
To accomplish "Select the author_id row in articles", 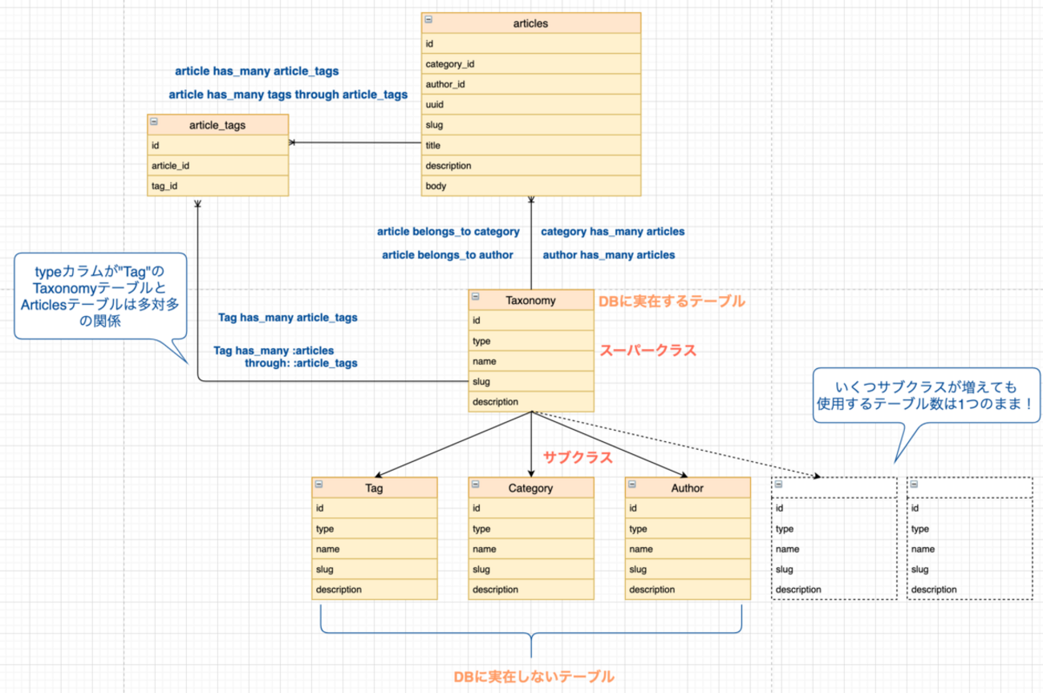I will (x=531, y=84).
